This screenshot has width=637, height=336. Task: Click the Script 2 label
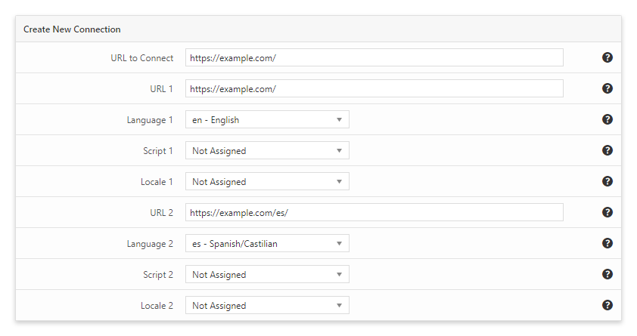pyautogui.click(x=157, y=275)
